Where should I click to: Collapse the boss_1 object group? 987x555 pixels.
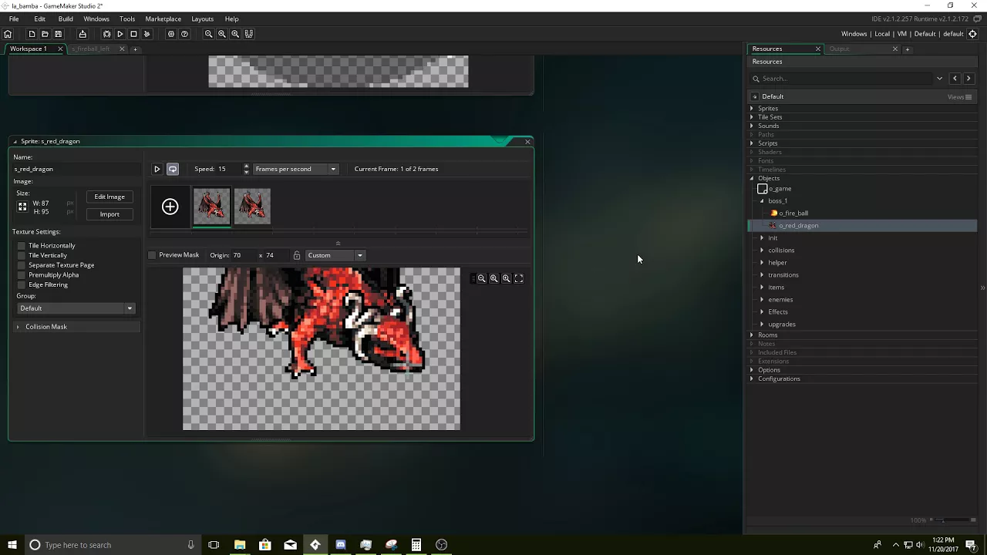coord(762,201)
